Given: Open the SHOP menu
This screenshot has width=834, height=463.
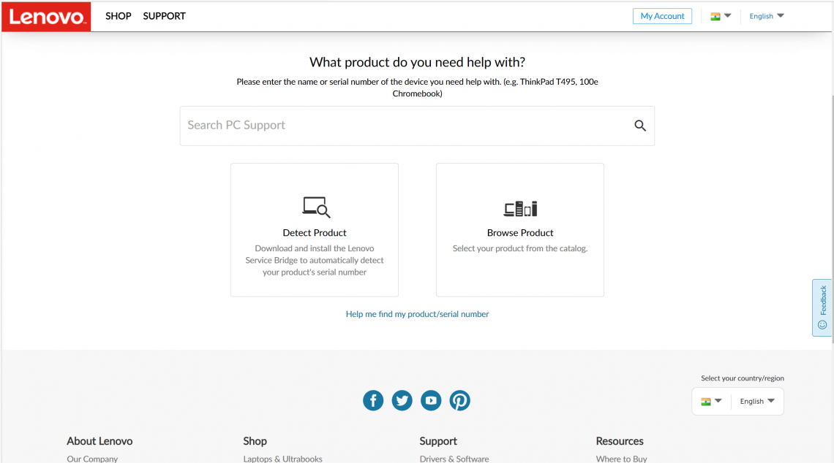Looking at the screenshot, I should [119, 16].
